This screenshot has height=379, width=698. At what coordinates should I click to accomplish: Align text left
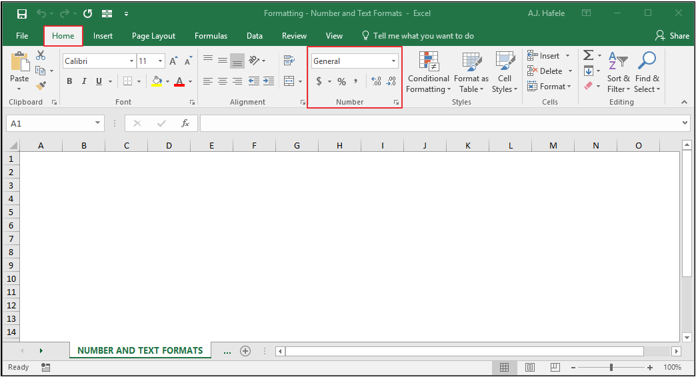coord(208,81)
